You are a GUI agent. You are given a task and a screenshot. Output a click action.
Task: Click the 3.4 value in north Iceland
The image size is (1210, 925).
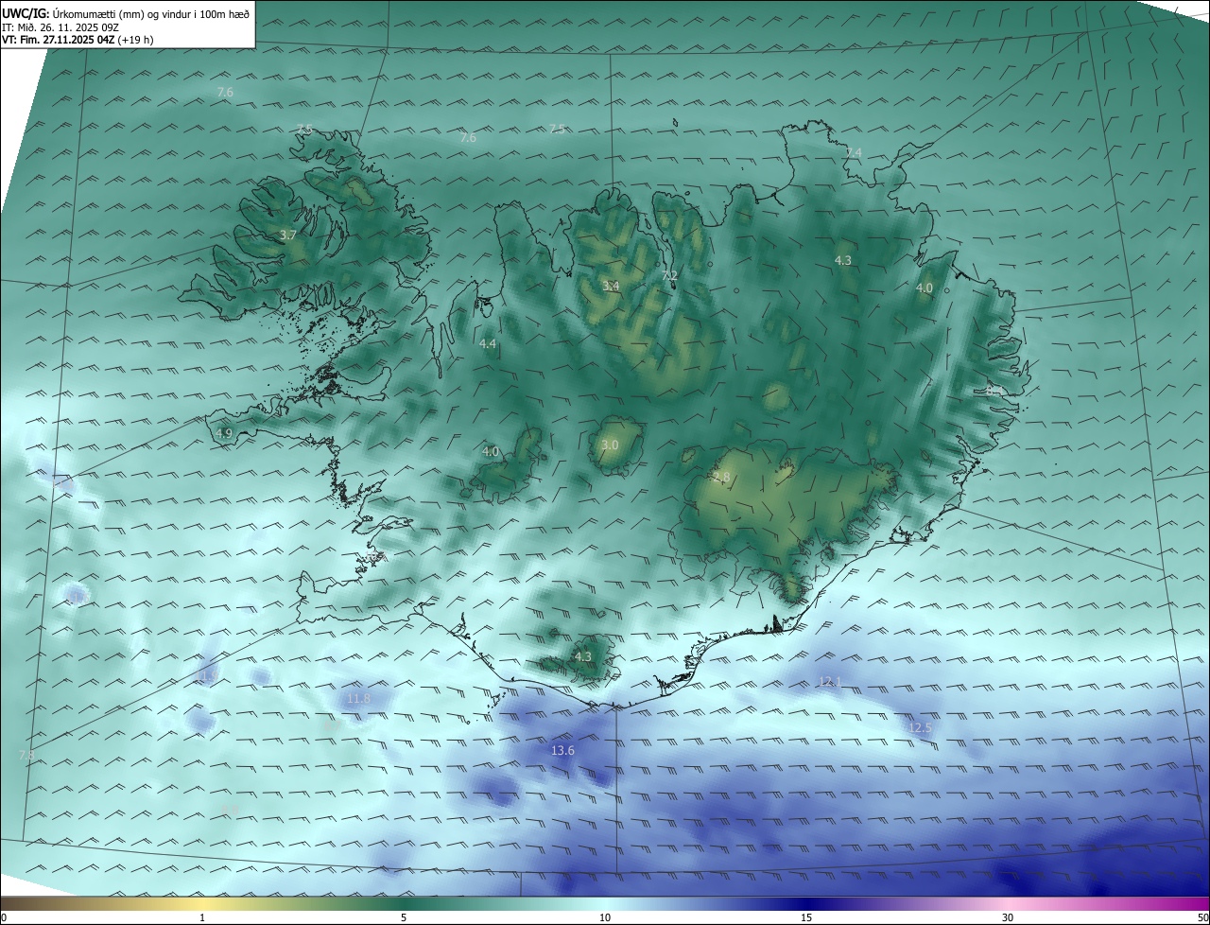point(611,286)
